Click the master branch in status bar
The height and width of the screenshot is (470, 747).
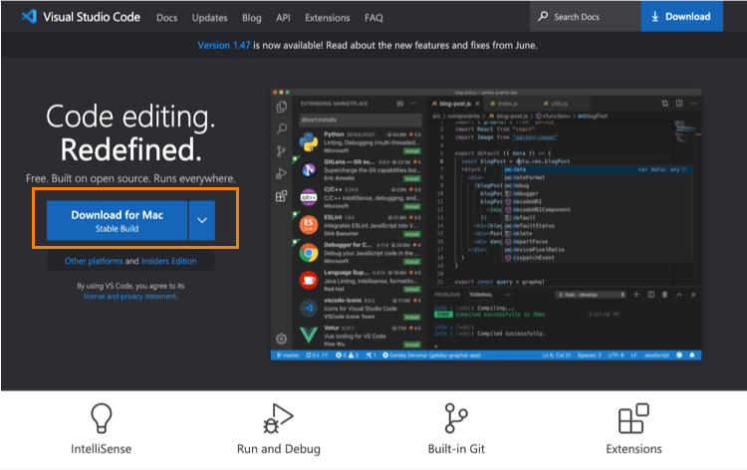click(288, 355)
